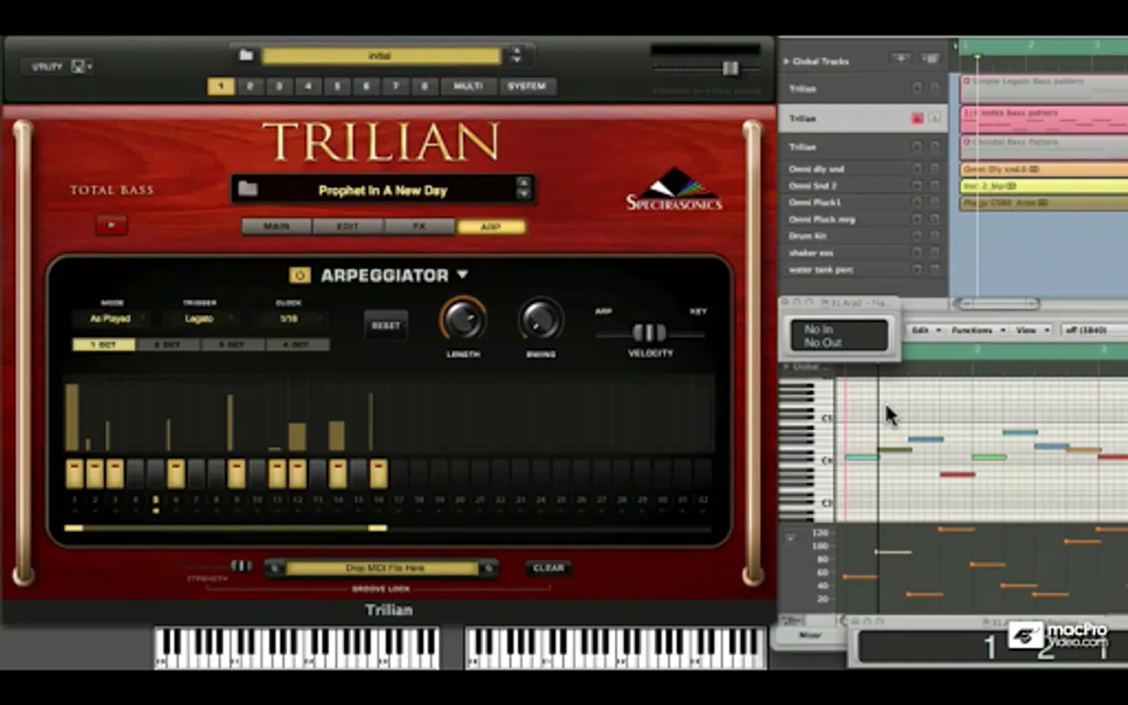Select the 3 OCT range
This screenshot has width=1128, height=705.
[x=233, y=345]
